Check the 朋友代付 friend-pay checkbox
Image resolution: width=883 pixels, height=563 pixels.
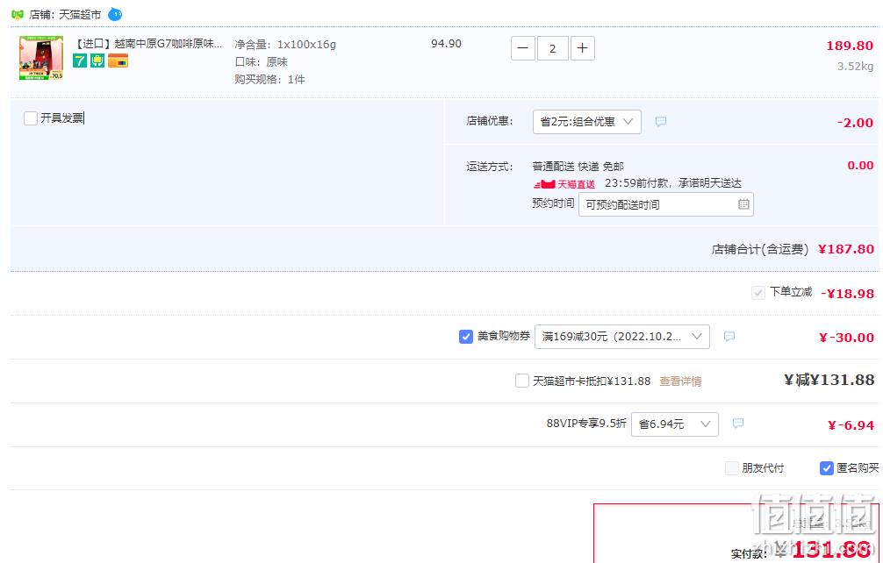[731, 468]
